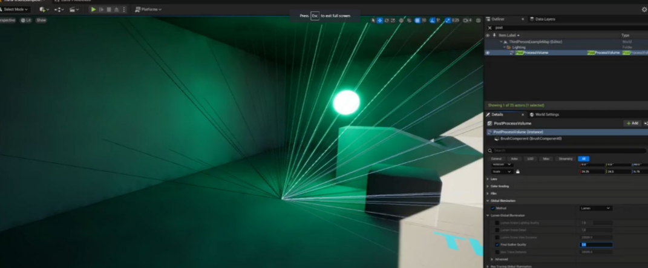
Task: Select the PostProcessVolume row in Outliner
Action: coord(566,53)
